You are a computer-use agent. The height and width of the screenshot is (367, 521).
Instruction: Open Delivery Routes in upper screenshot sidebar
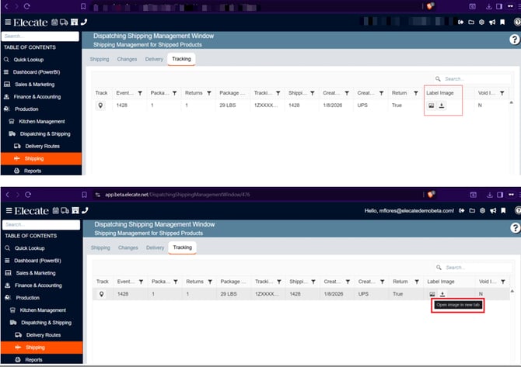coord(42,146)
